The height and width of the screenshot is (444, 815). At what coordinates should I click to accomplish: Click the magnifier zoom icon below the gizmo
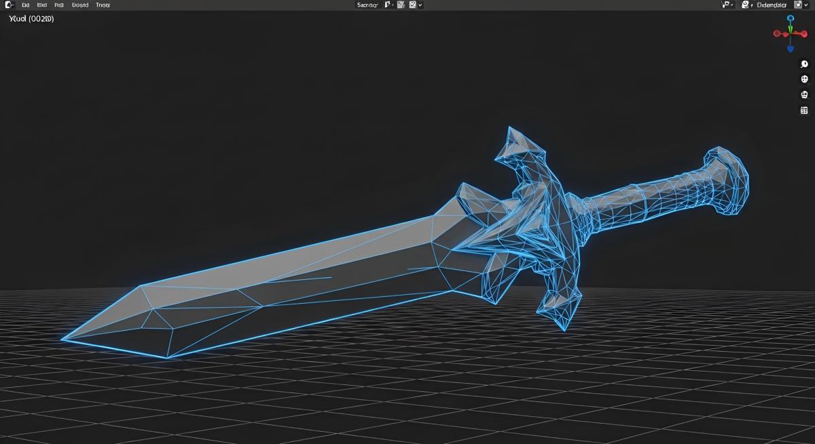pos(804,64)
